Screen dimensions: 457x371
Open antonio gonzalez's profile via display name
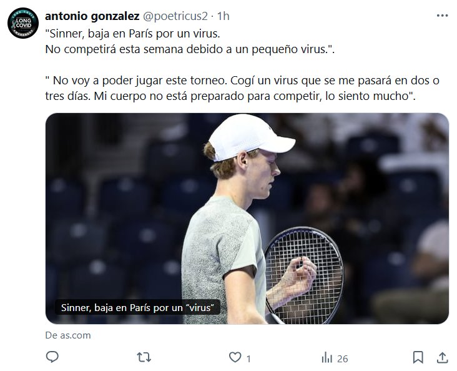(x=92, y=16)
